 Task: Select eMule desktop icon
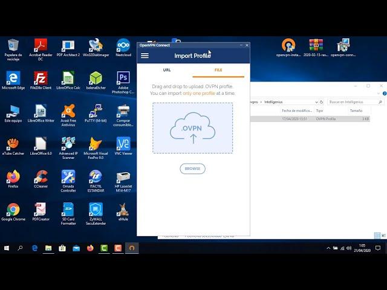coord(123,212)
